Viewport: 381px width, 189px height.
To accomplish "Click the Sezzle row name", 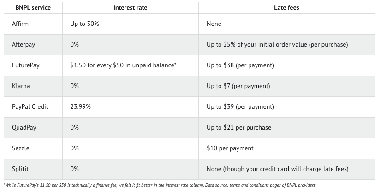I will pos(21,148).
